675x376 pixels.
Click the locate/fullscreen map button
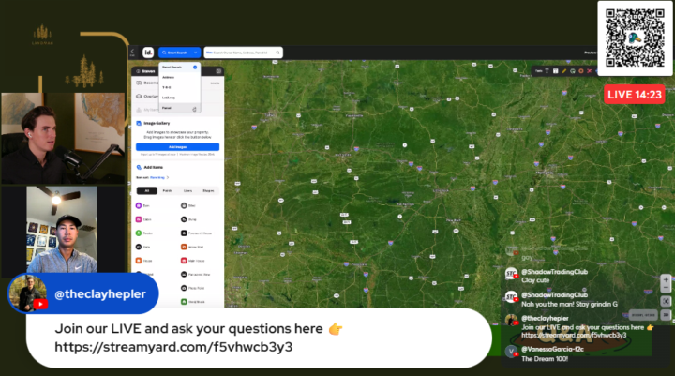(666, 301)
